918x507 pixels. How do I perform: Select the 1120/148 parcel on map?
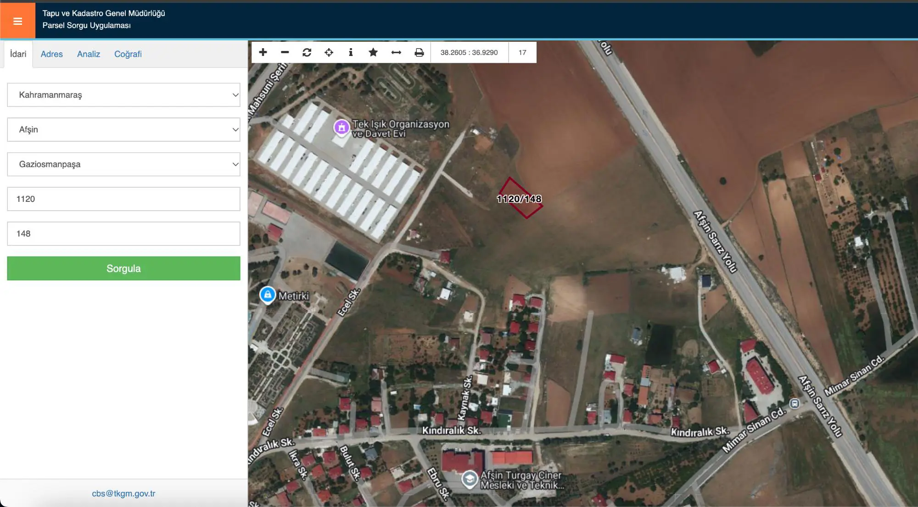520,199
